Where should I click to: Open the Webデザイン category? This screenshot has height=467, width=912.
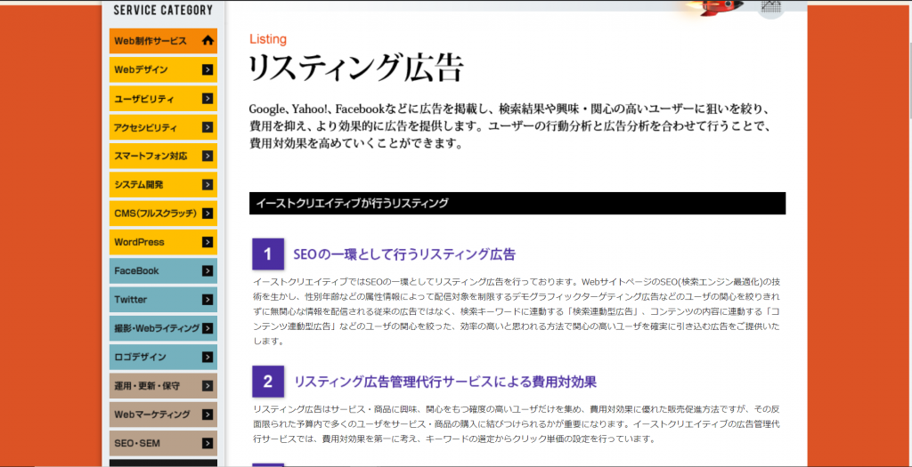(x=164, y=69)
